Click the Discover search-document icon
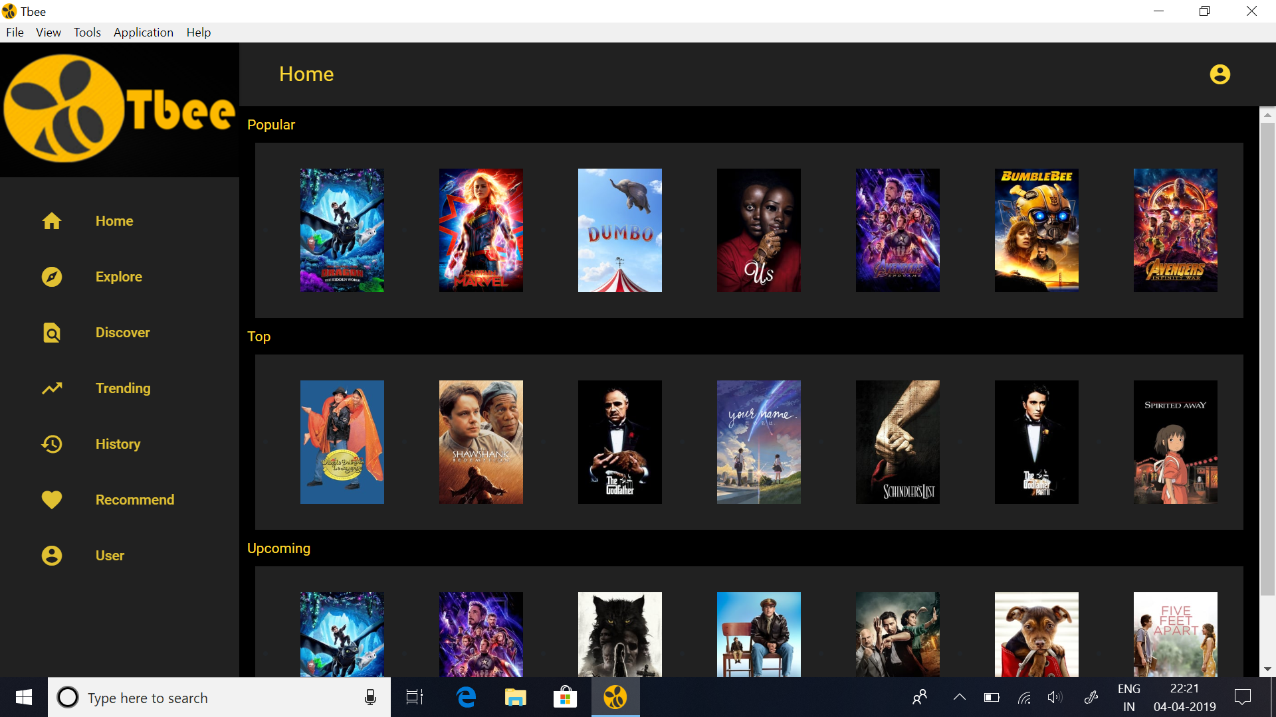Image resolution: width=1276 pixels, height=717 pixels. (52, 333)
